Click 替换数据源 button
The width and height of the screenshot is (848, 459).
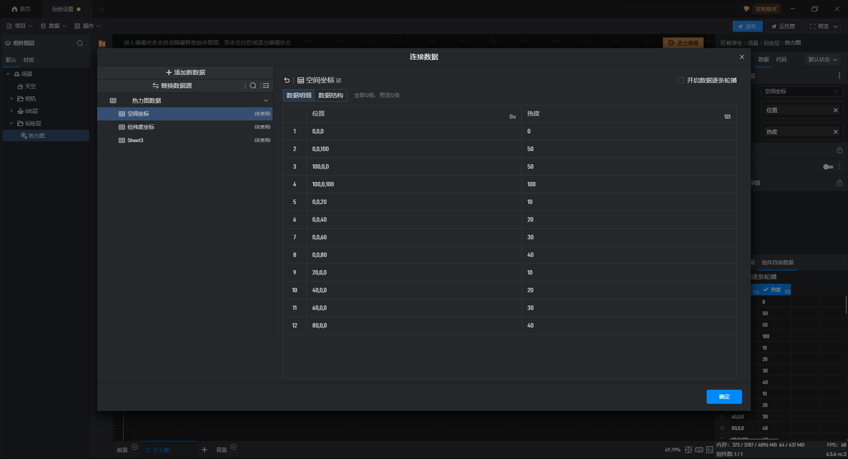[x=172, y=86]
